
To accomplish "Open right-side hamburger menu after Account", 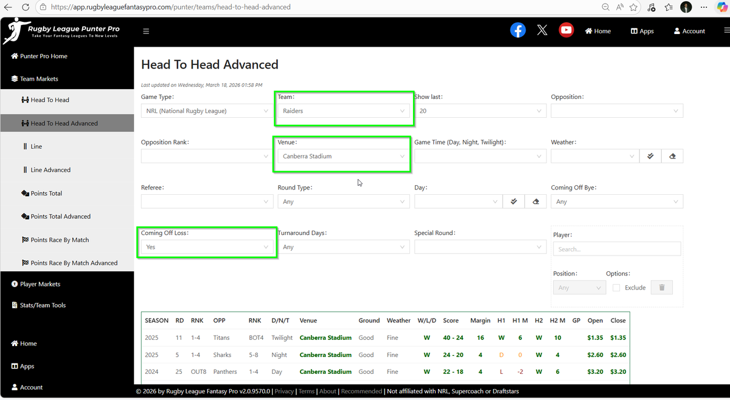I will [726, 31].
